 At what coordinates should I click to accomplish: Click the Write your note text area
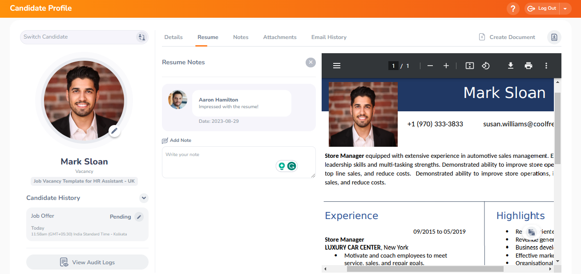pyautogui.click(x=239, y=162)
